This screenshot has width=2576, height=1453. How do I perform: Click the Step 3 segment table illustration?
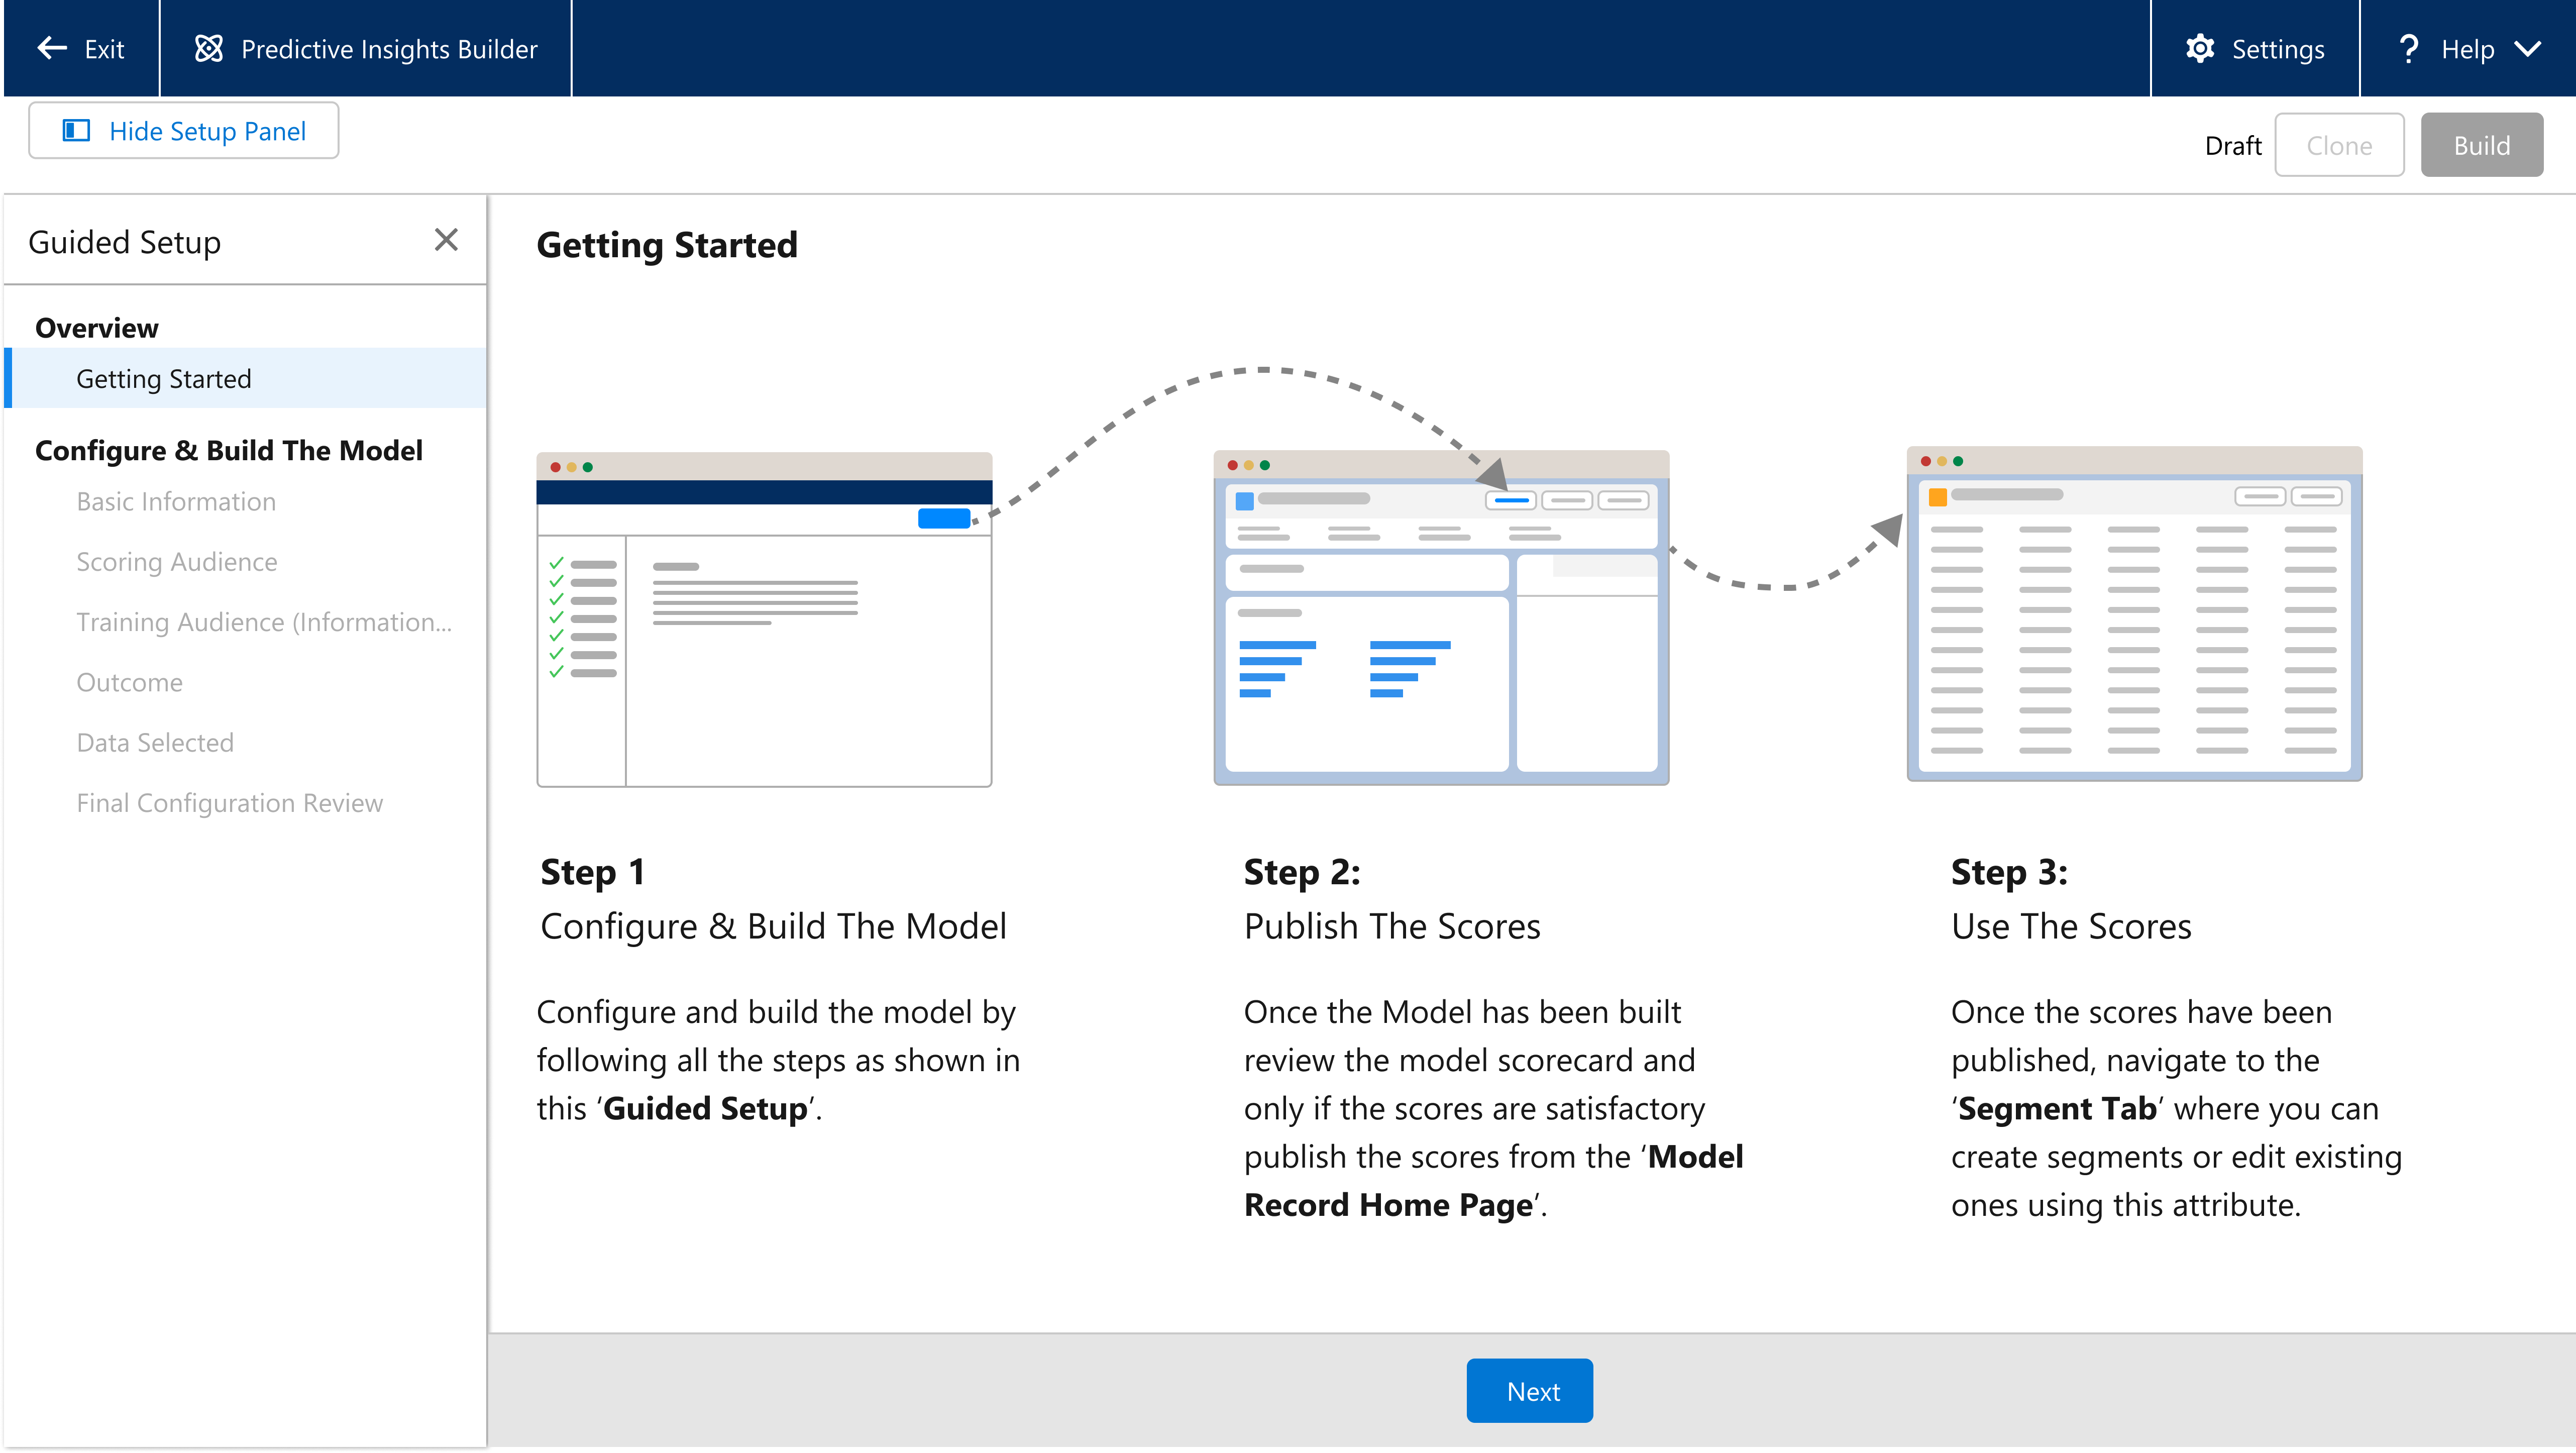[x=2134, y=613]
